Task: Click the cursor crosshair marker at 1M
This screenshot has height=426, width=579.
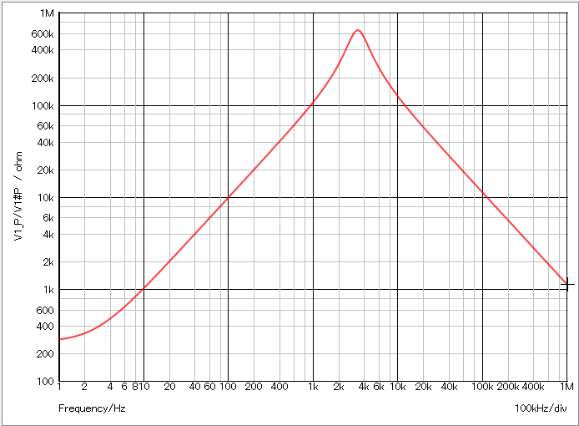Action: pyautogui.click(x=567, y=284)
